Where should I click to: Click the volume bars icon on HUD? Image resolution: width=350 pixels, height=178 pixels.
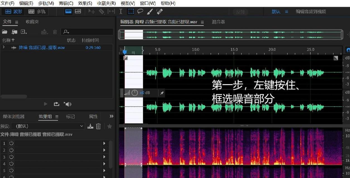tap(127, 93)
